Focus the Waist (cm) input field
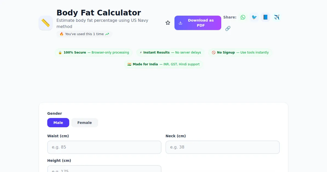The image size is (327, 172). [104, 147]
